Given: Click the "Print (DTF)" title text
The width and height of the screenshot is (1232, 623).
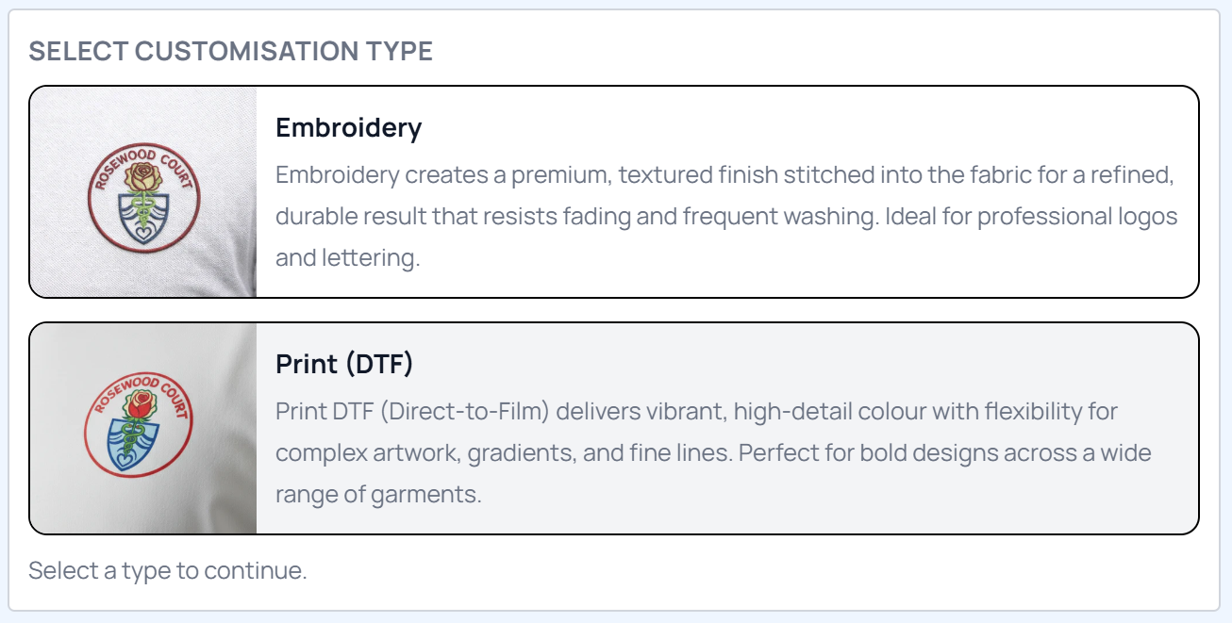Looking at the screenshot, I should [344, 364].
